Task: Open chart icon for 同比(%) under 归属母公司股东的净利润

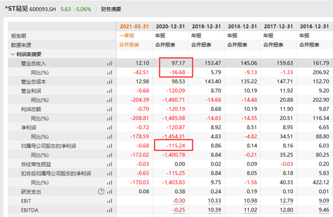Action: pos(109,155)
